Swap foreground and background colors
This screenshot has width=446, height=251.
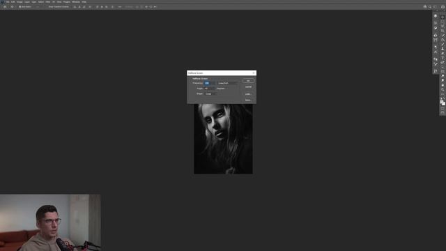[x=444, y=98]
